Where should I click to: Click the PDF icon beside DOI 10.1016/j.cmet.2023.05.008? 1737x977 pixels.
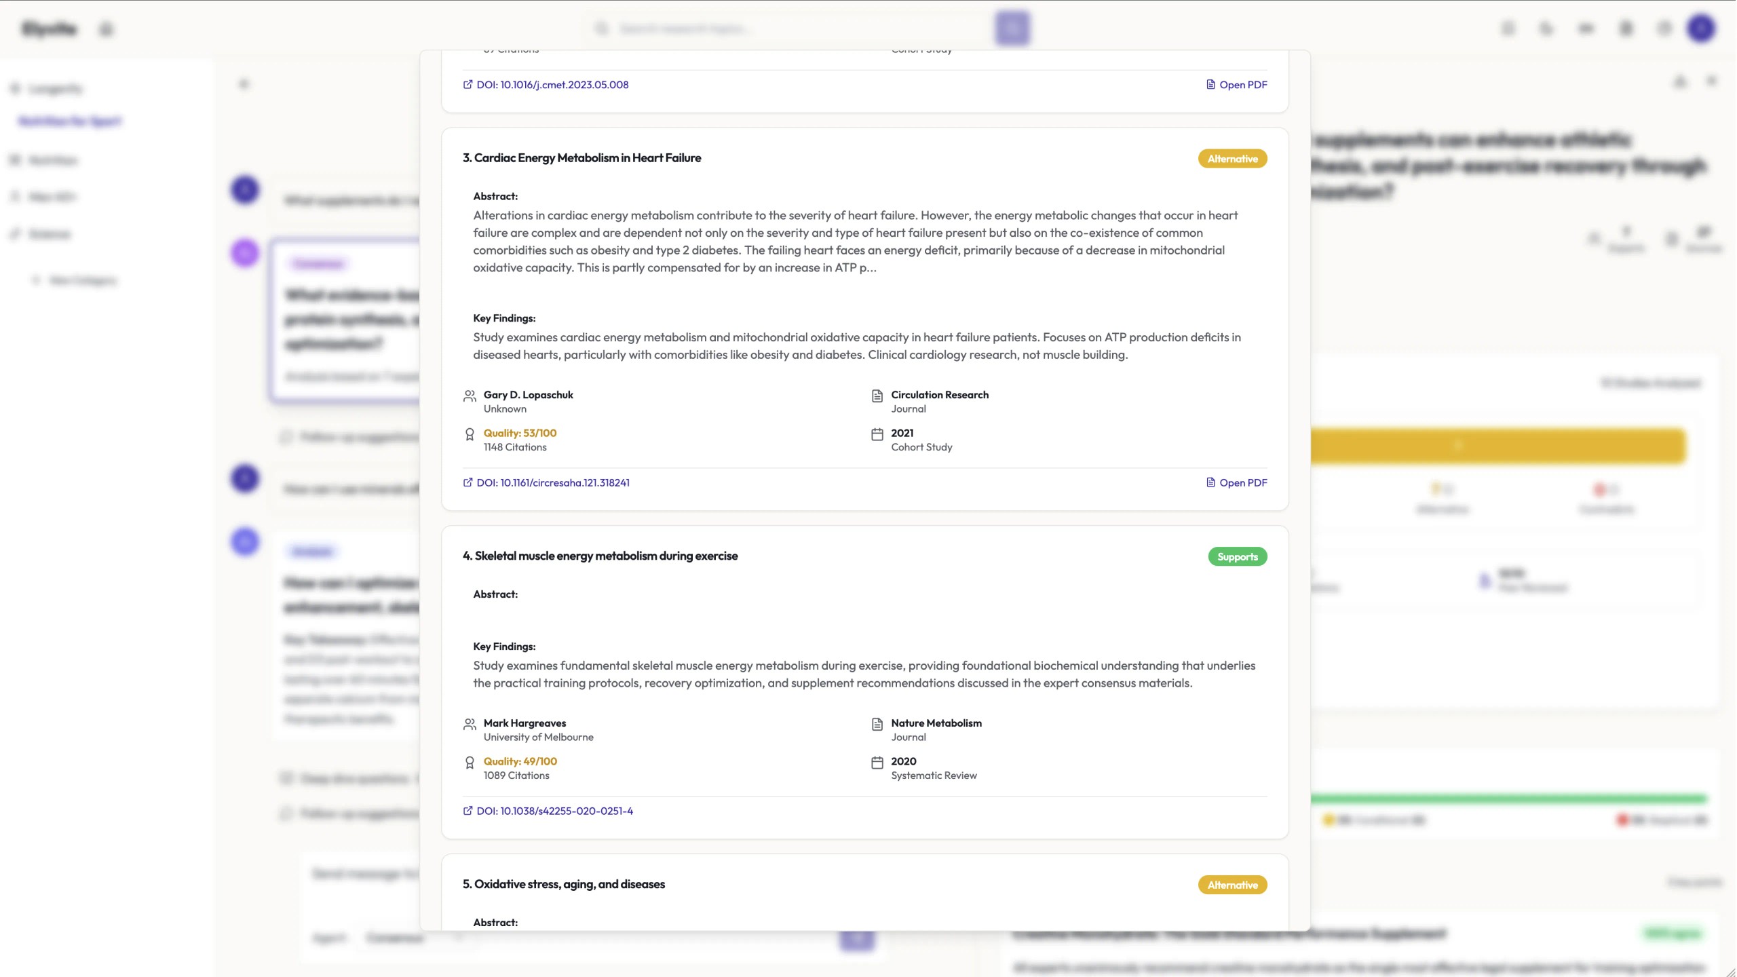(x=1210, y=85)
